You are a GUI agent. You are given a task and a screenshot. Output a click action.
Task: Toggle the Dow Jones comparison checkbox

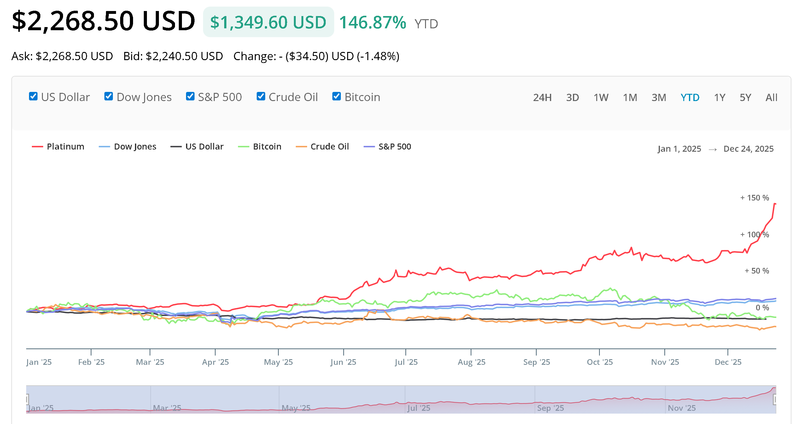coord(108,96)
